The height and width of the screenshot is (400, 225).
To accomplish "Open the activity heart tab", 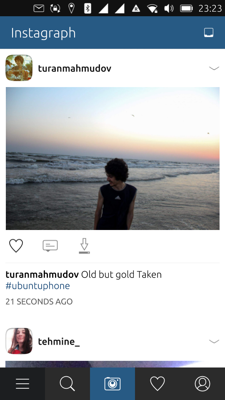I will coord(157,384).
